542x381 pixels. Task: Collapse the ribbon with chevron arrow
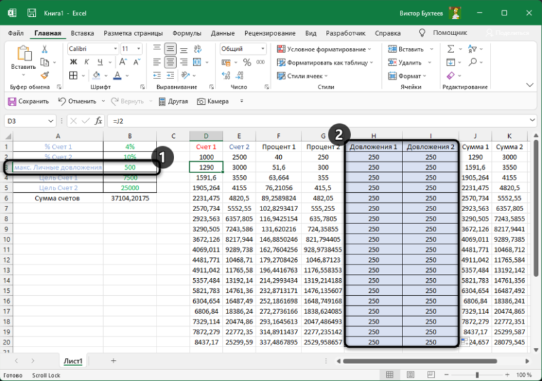pyautogui.click(x=530, y=85)
